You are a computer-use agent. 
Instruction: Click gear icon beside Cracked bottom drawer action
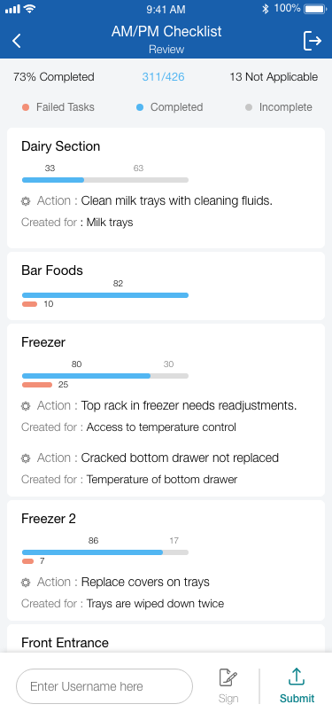click(26, 458)
